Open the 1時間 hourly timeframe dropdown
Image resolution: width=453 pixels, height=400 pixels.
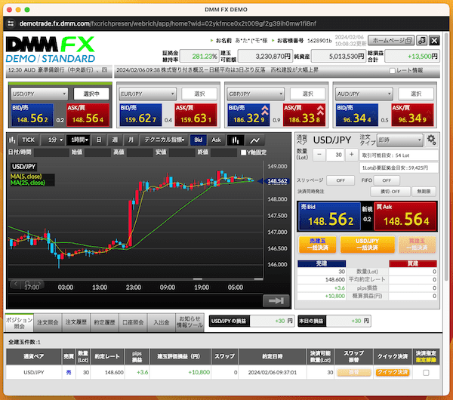pyautogui.click(x=79, y=140)
